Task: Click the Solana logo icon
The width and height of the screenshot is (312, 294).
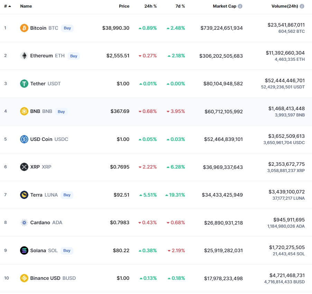Action: tap(24, 250)
